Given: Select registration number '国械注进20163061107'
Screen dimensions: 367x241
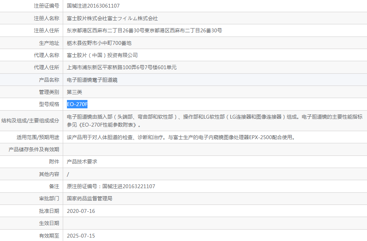Looking at the screenshot, I should pyautogui.click(x=93, y=6).
